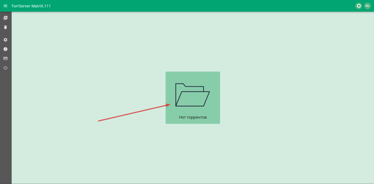Open the About info icon in sidebar
Screen dimensions: 374x184
5,49
